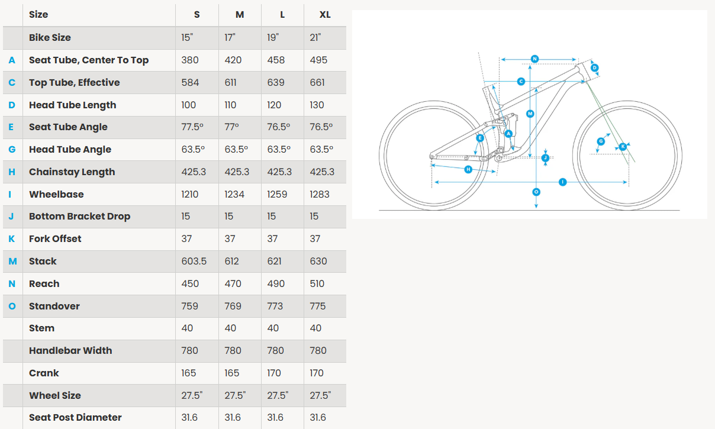Click the L size column header
Image resolution: width=715 pixels, height=429 pixels.
[x=282, y=15]
